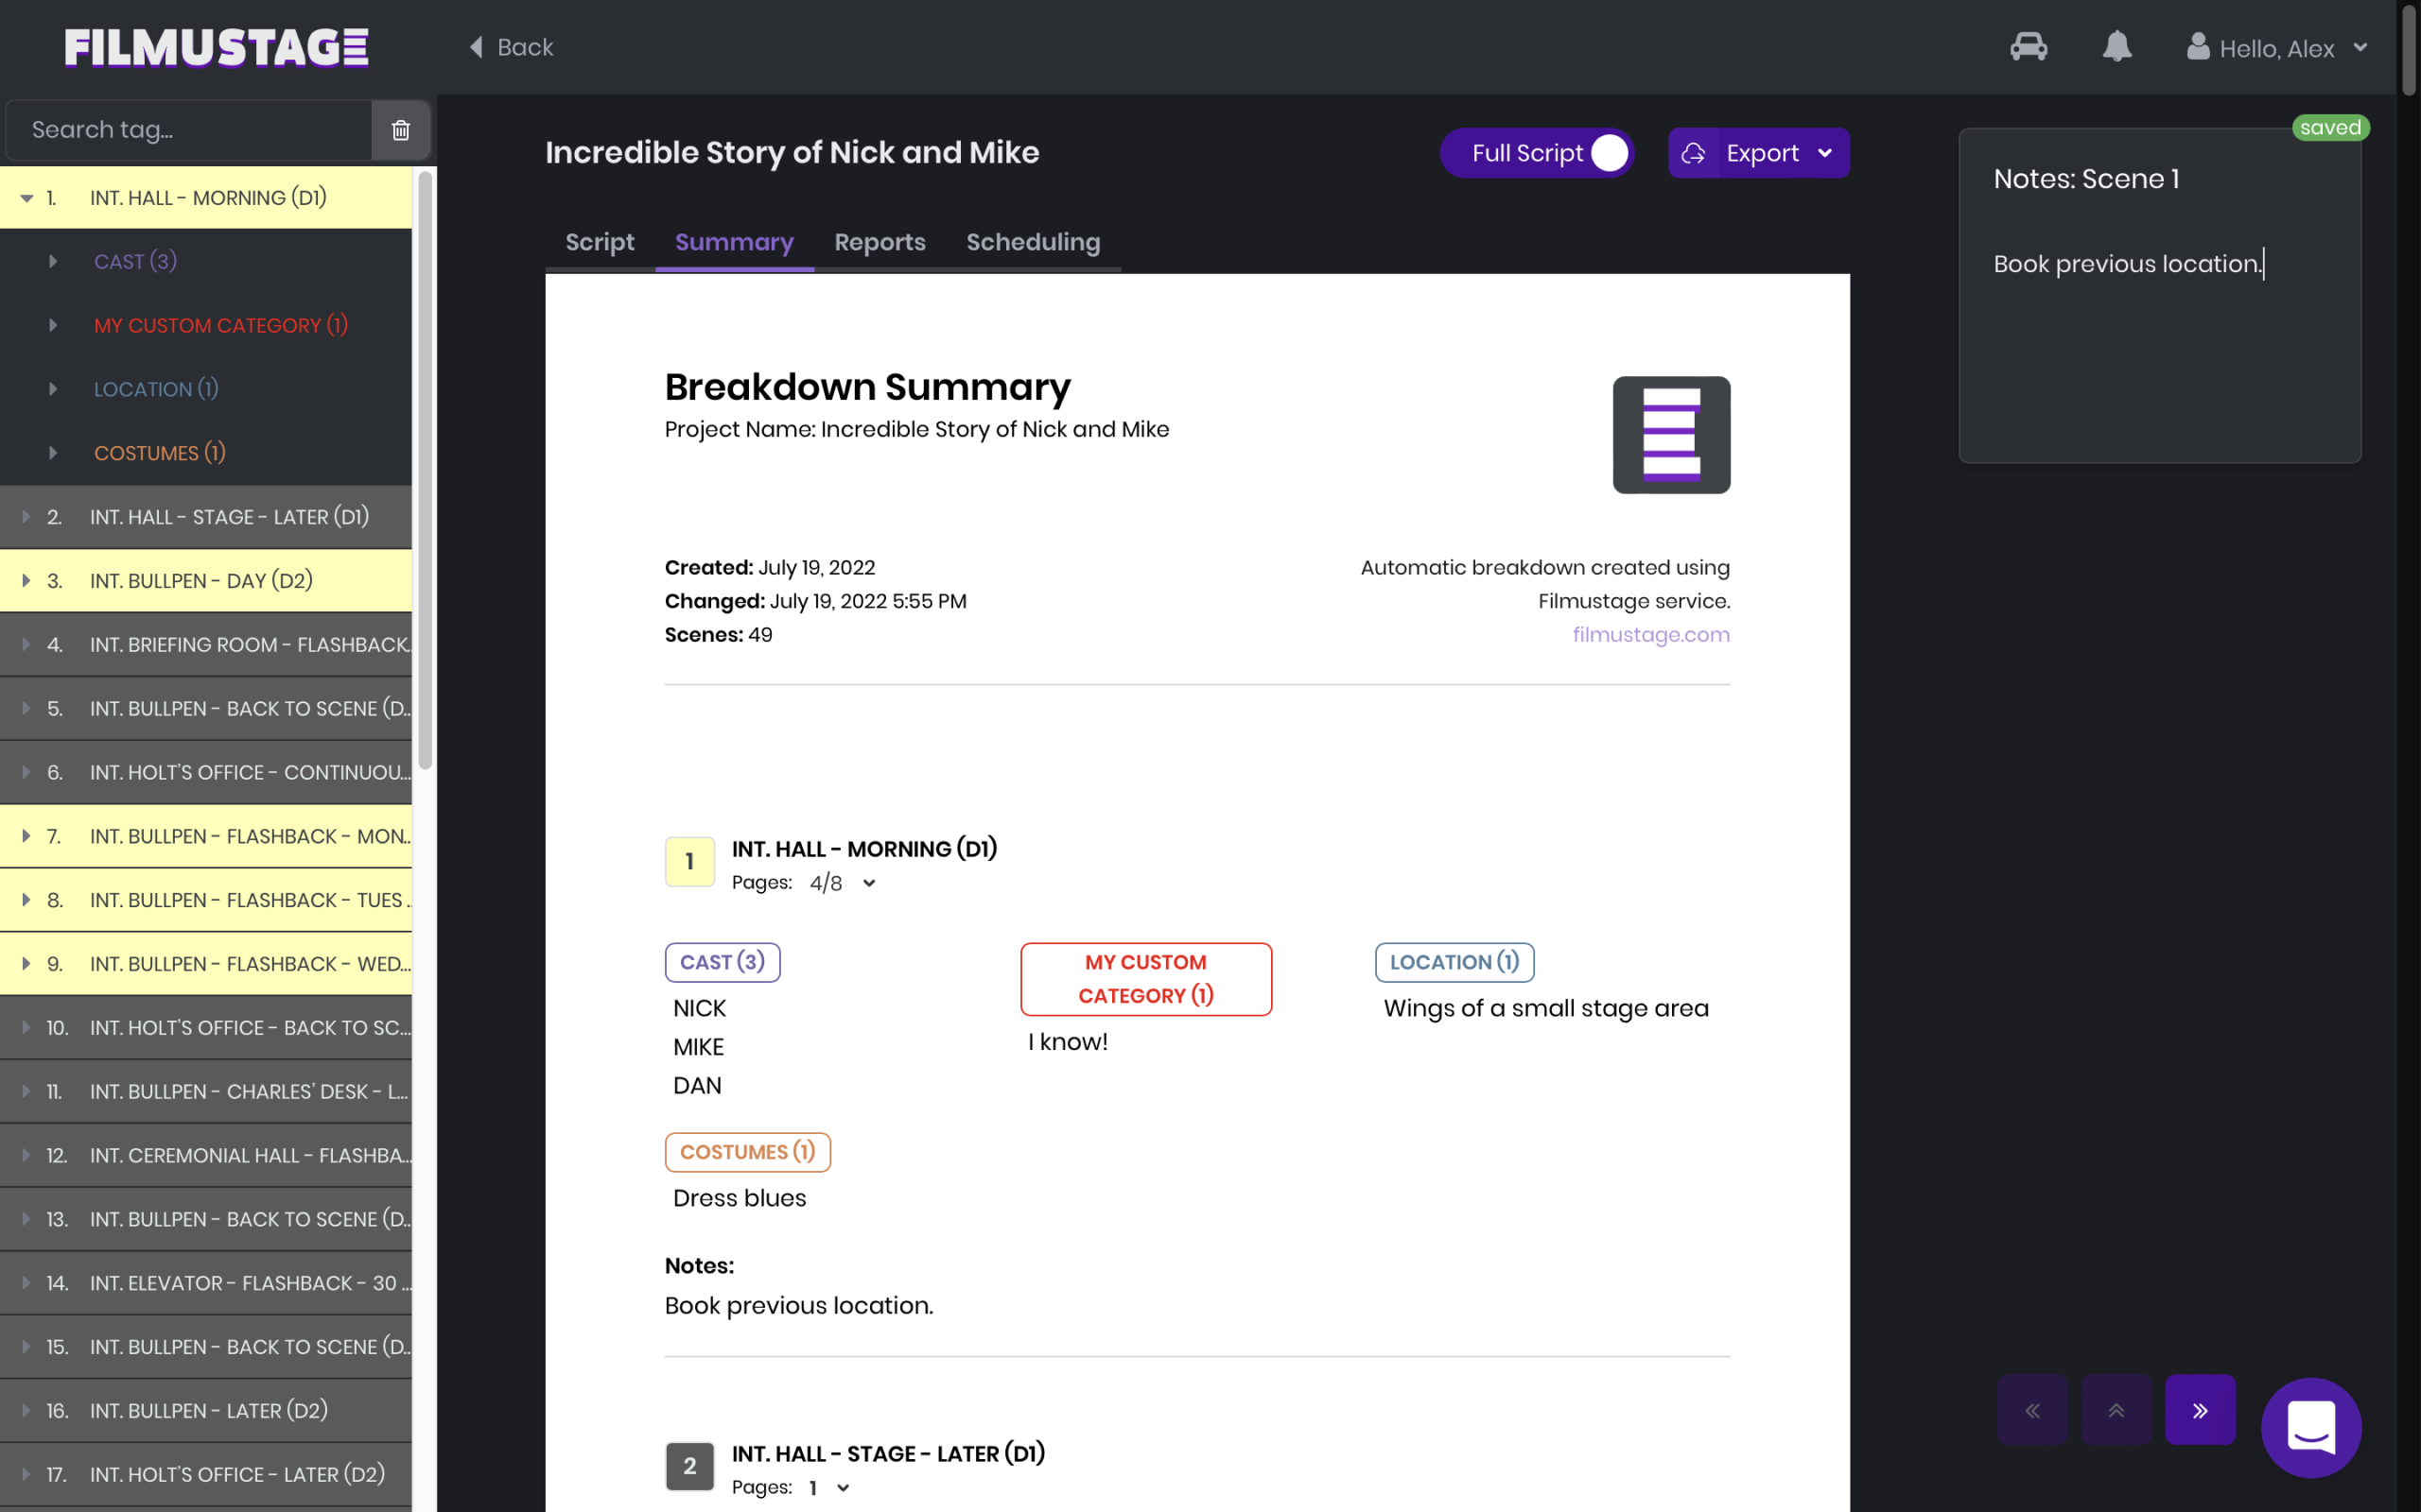Expand the CAST (3) category in the sidebar
2421x1512 pixels.
(x=53, y=262)
